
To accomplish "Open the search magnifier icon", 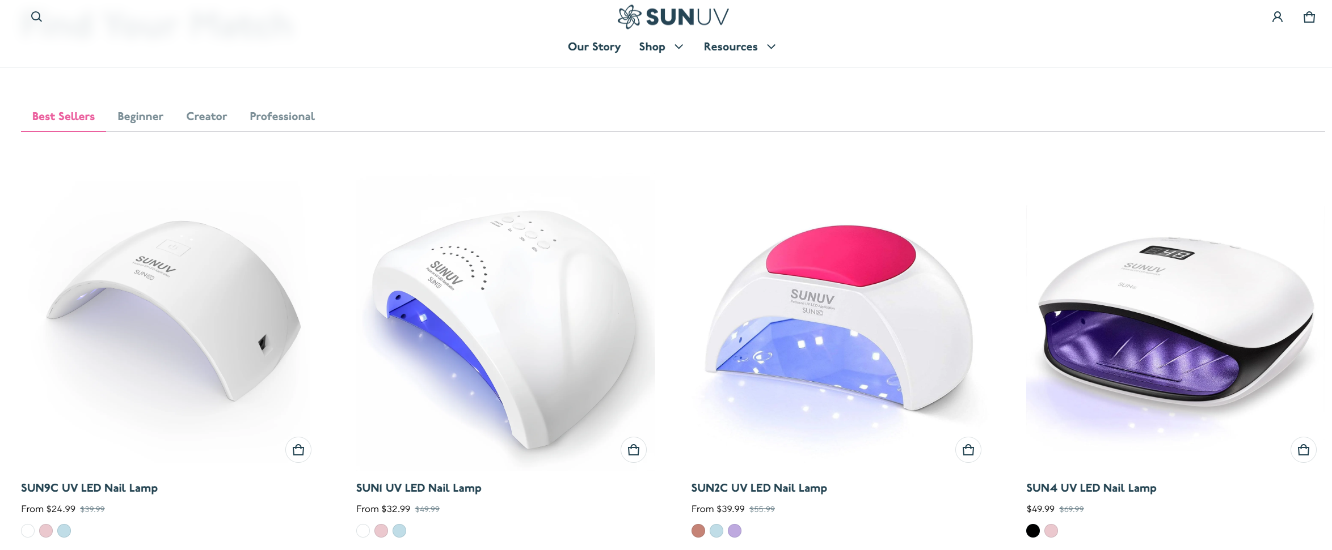I will (36, 17).
